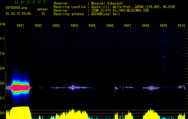Click the 0904 time marker

pyautogui.click(x=74, y=25)
